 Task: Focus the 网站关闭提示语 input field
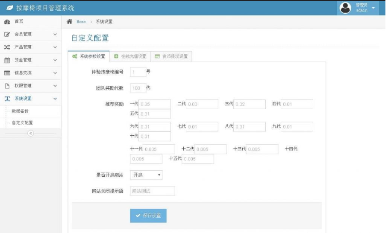coord(153,191)
